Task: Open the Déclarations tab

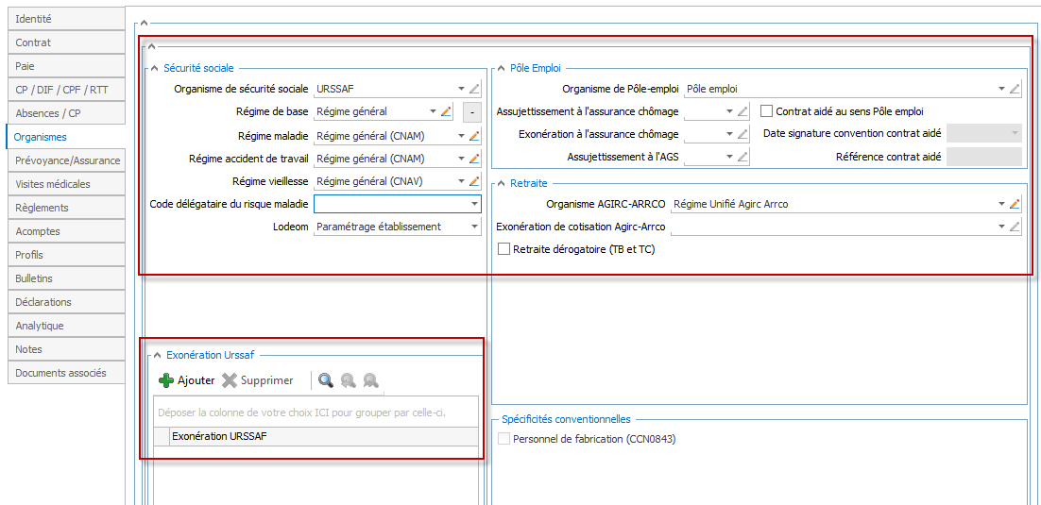Action: [x=66, y=302]
